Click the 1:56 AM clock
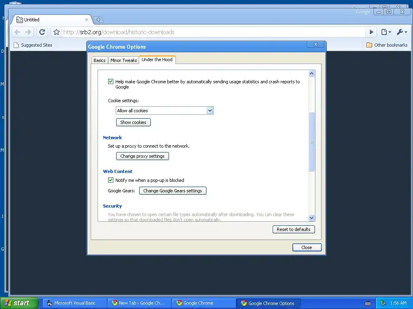The height and width of the screenshot is (309, 413). [x=398, y=303]
